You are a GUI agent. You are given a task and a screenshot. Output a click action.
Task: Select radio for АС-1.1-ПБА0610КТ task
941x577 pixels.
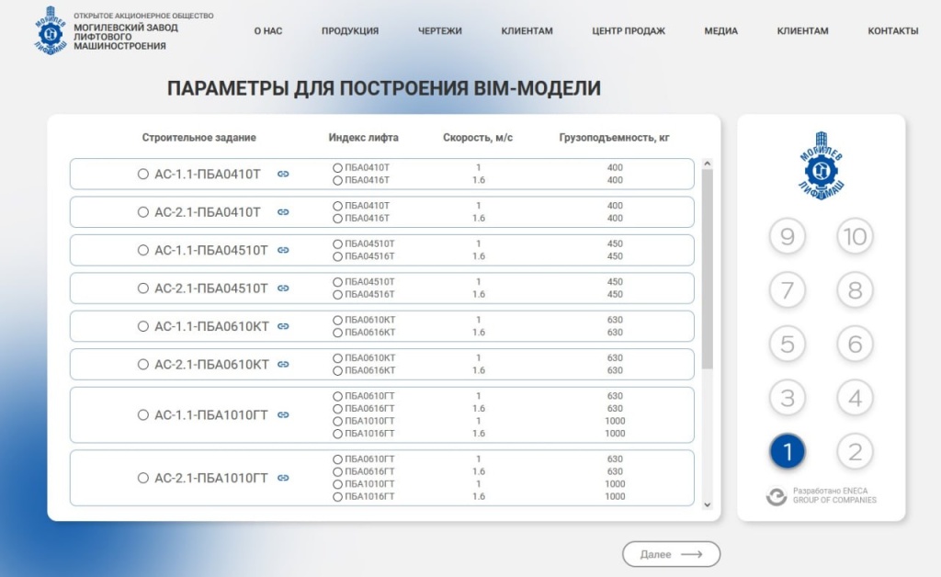pyautogui.click(x=142, y=326)
